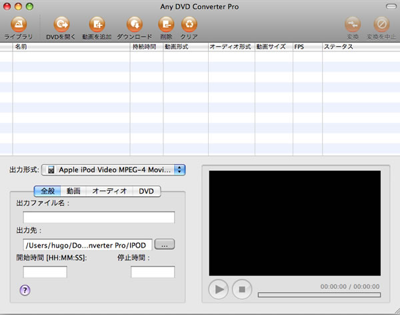Sort by the ステータス (Status) column header
The width and height of the screenshot is (400, 315).
pyautogui.click(x=361, y=47)
